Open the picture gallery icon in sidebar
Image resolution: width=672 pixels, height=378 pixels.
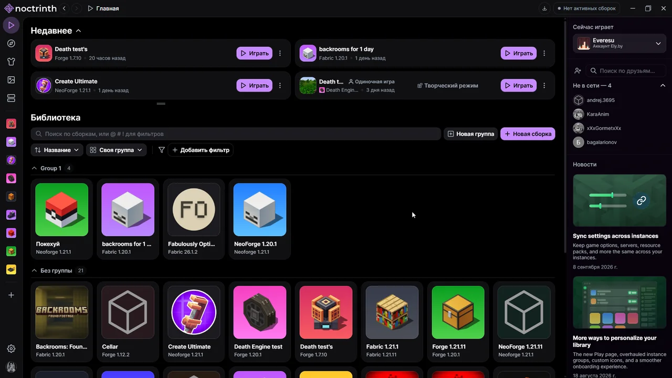pos(11,80)
